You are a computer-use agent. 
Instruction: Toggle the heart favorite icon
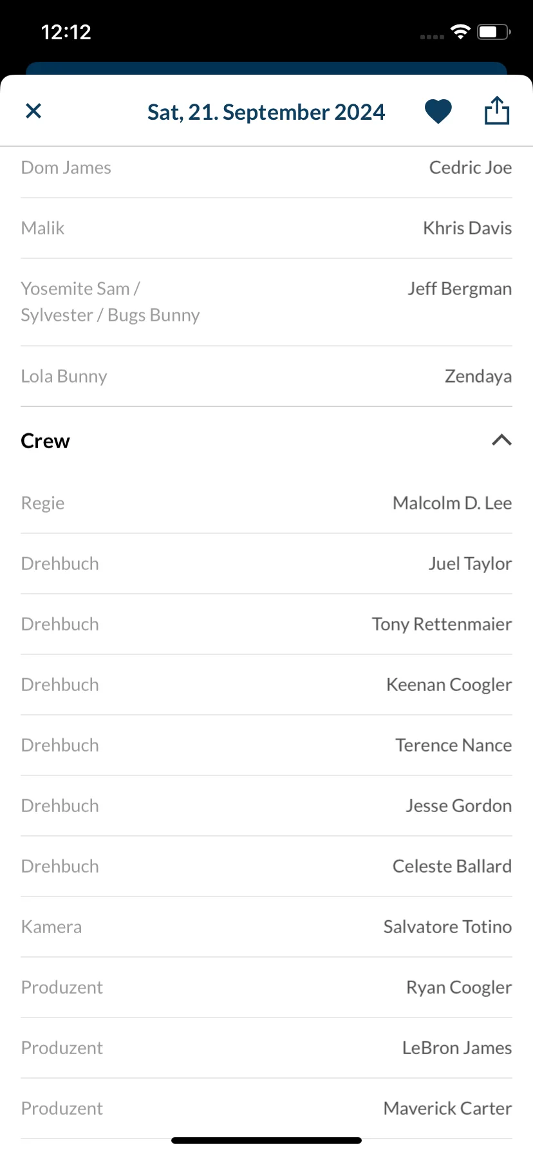coord(438,111)
